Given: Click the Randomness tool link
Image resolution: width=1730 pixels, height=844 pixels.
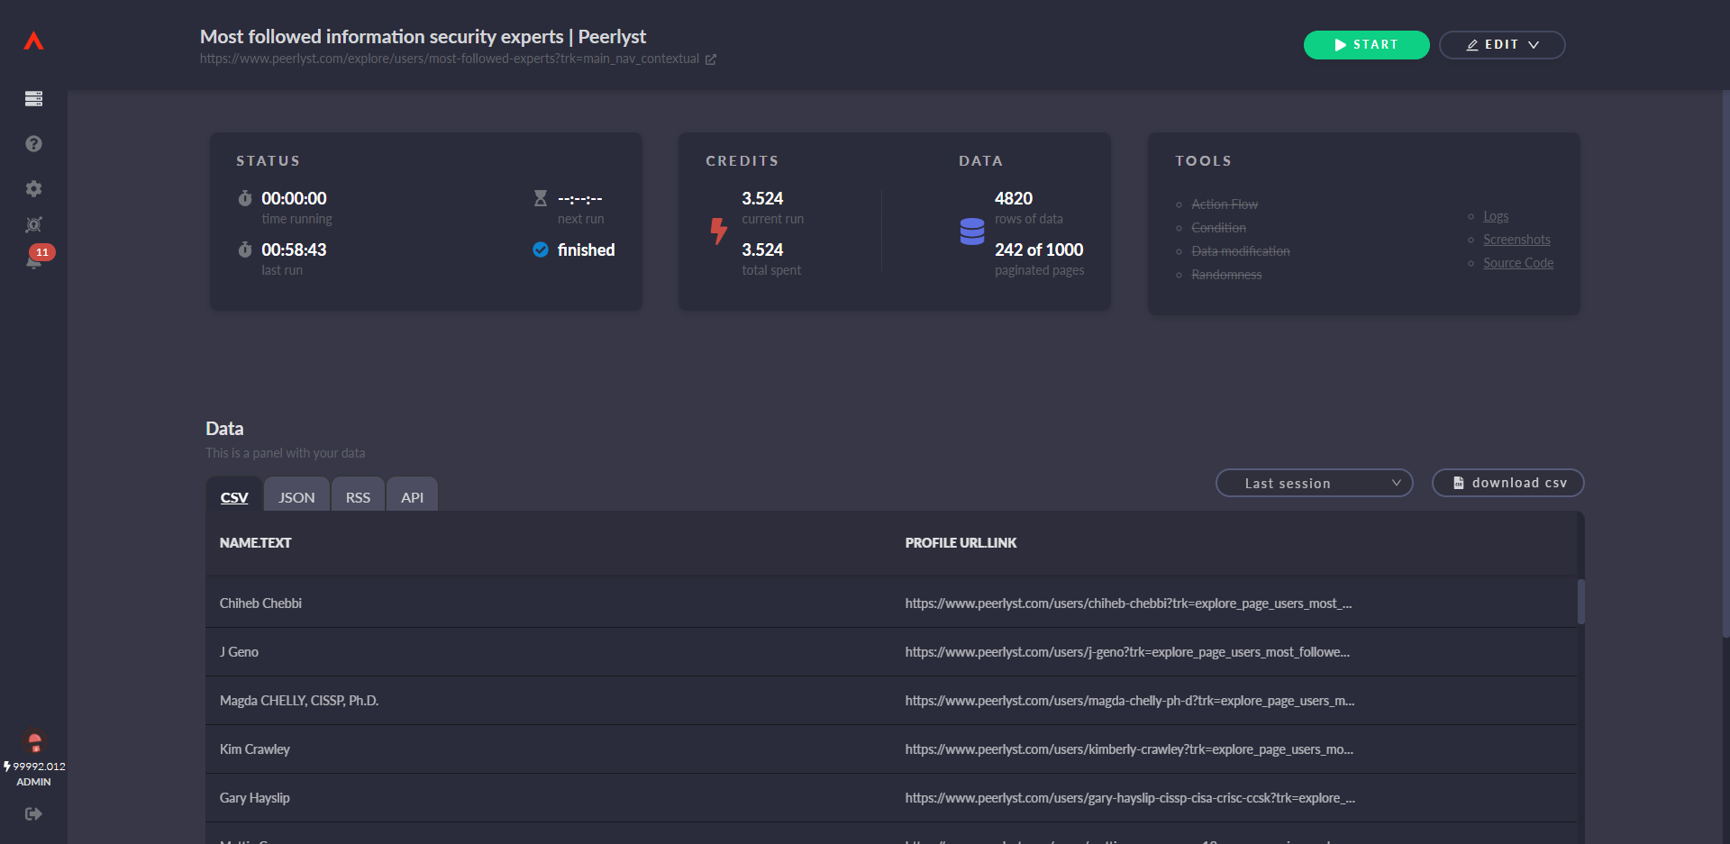Looking at the screenshot, I should (1226, 275).
